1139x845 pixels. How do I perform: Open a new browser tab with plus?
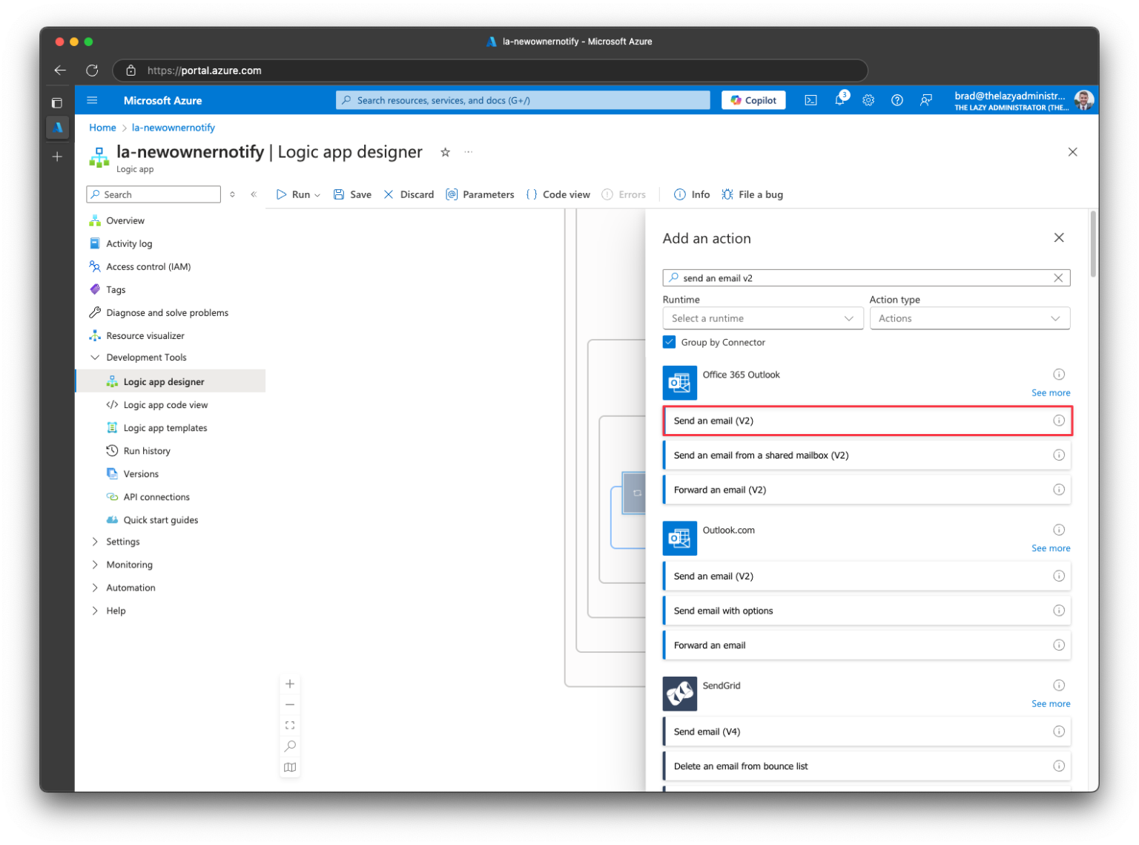[57, 157]
